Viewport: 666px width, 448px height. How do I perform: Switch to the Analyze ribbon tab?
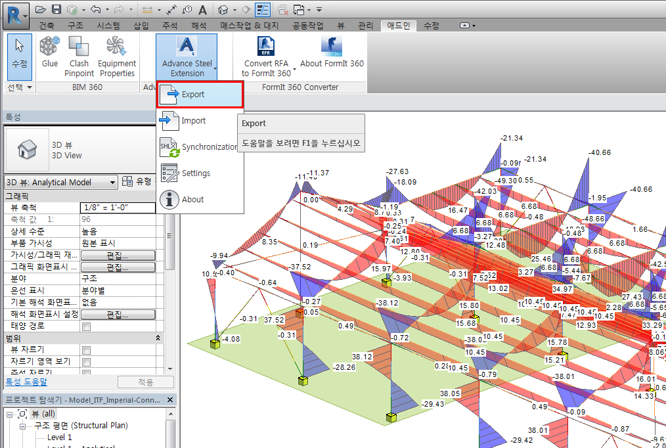coord(199,26)
